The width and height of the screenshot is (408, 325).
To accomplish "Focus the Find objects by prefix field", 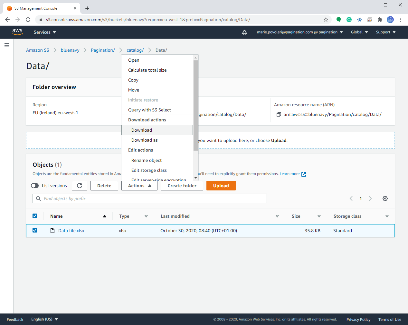I will point(150,198).
